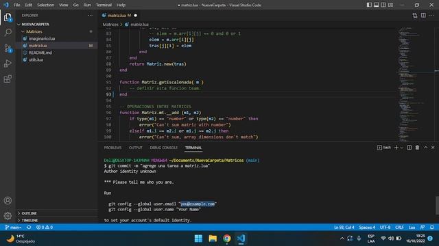Open the customize layout icon
This screenshot has width=439, height=246.
click(390, 5)
